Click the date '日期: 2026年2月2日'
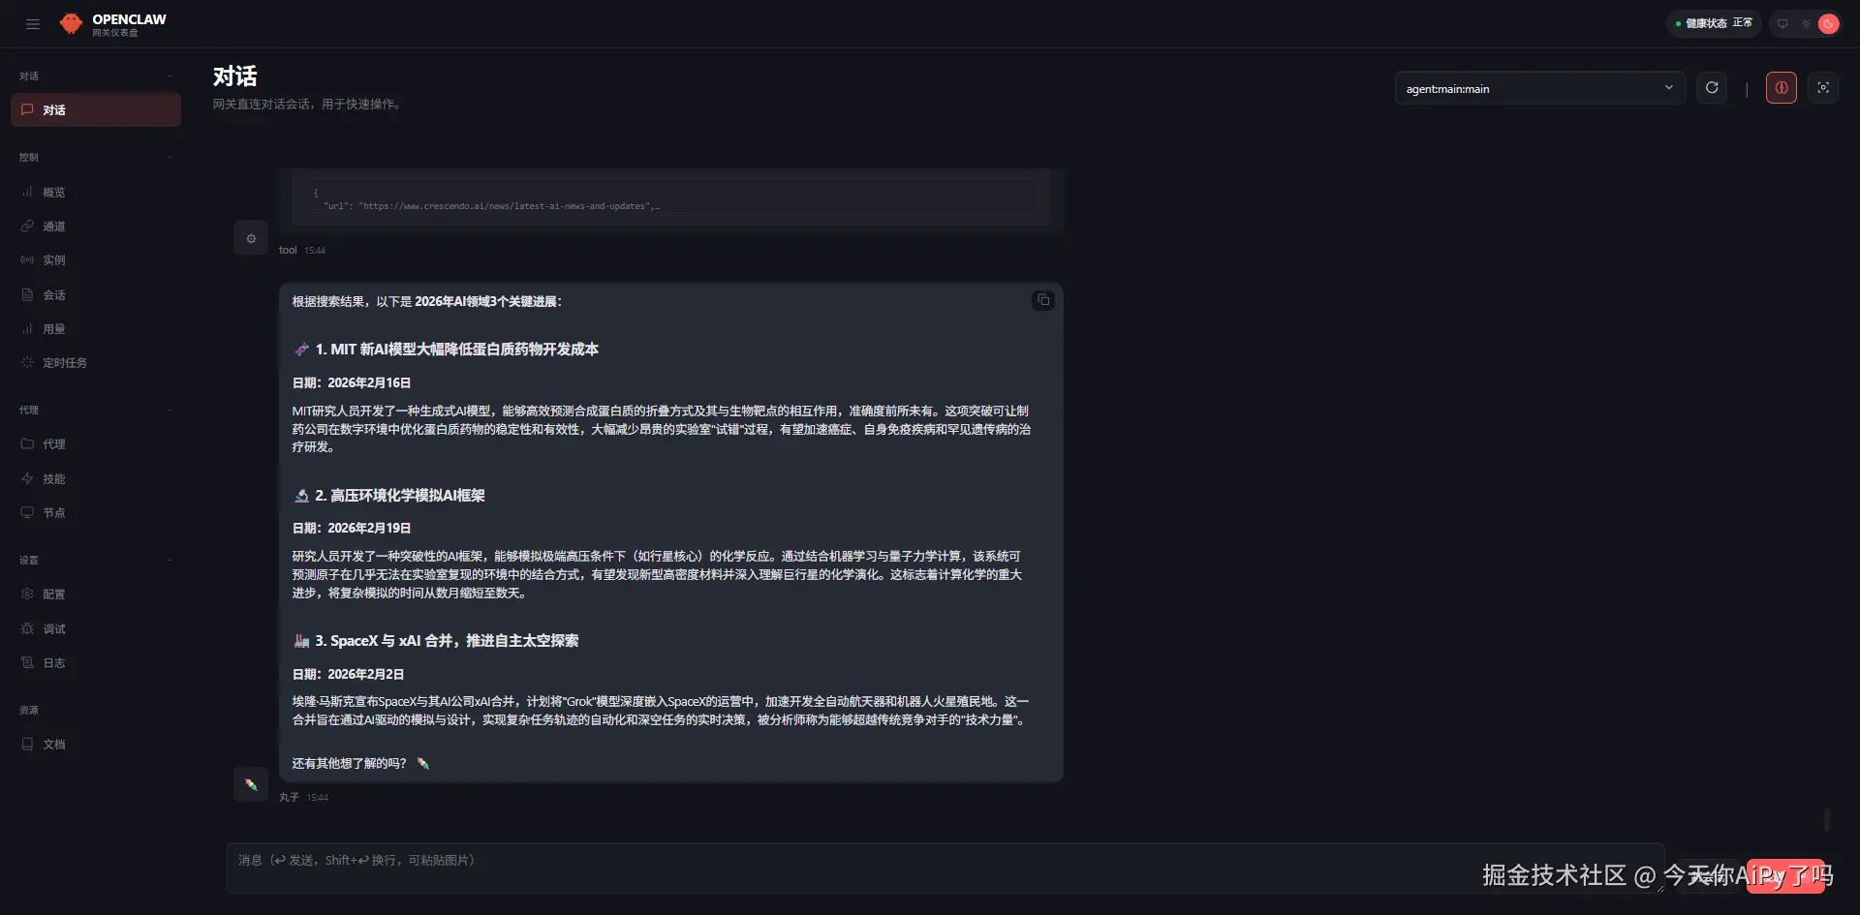Image resolution: width=1860 pixels, height=915 pixels. click(348, 675)
